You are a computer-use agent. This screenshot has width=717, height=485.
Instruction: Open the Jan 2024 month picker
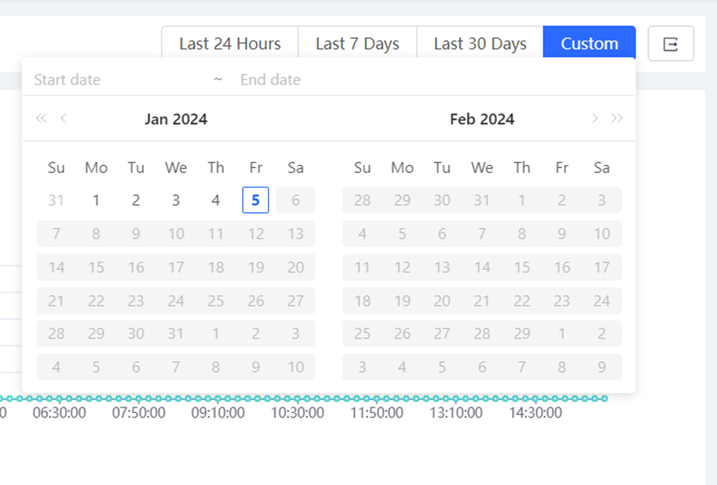tap(176, 119)
